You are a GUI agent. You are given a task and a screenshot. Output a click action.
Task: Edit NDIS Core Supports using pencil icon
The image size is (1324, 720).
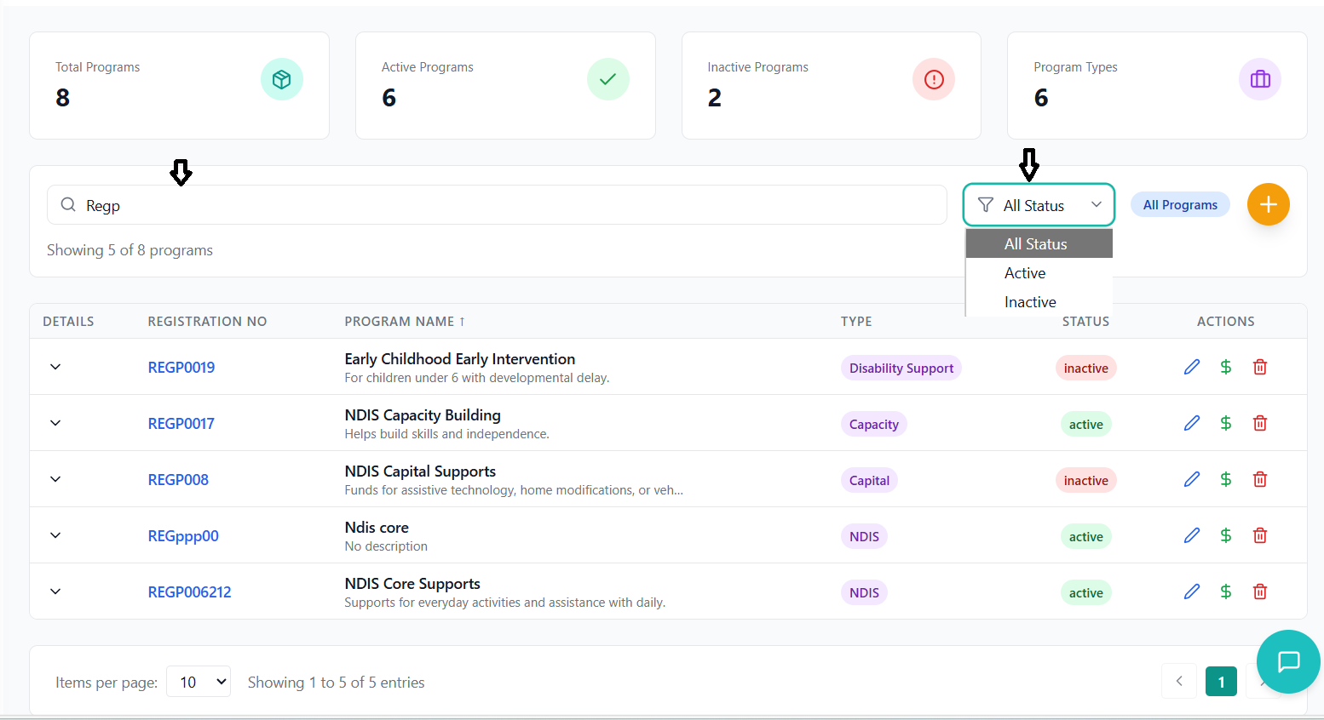[x=1191, y=591]
